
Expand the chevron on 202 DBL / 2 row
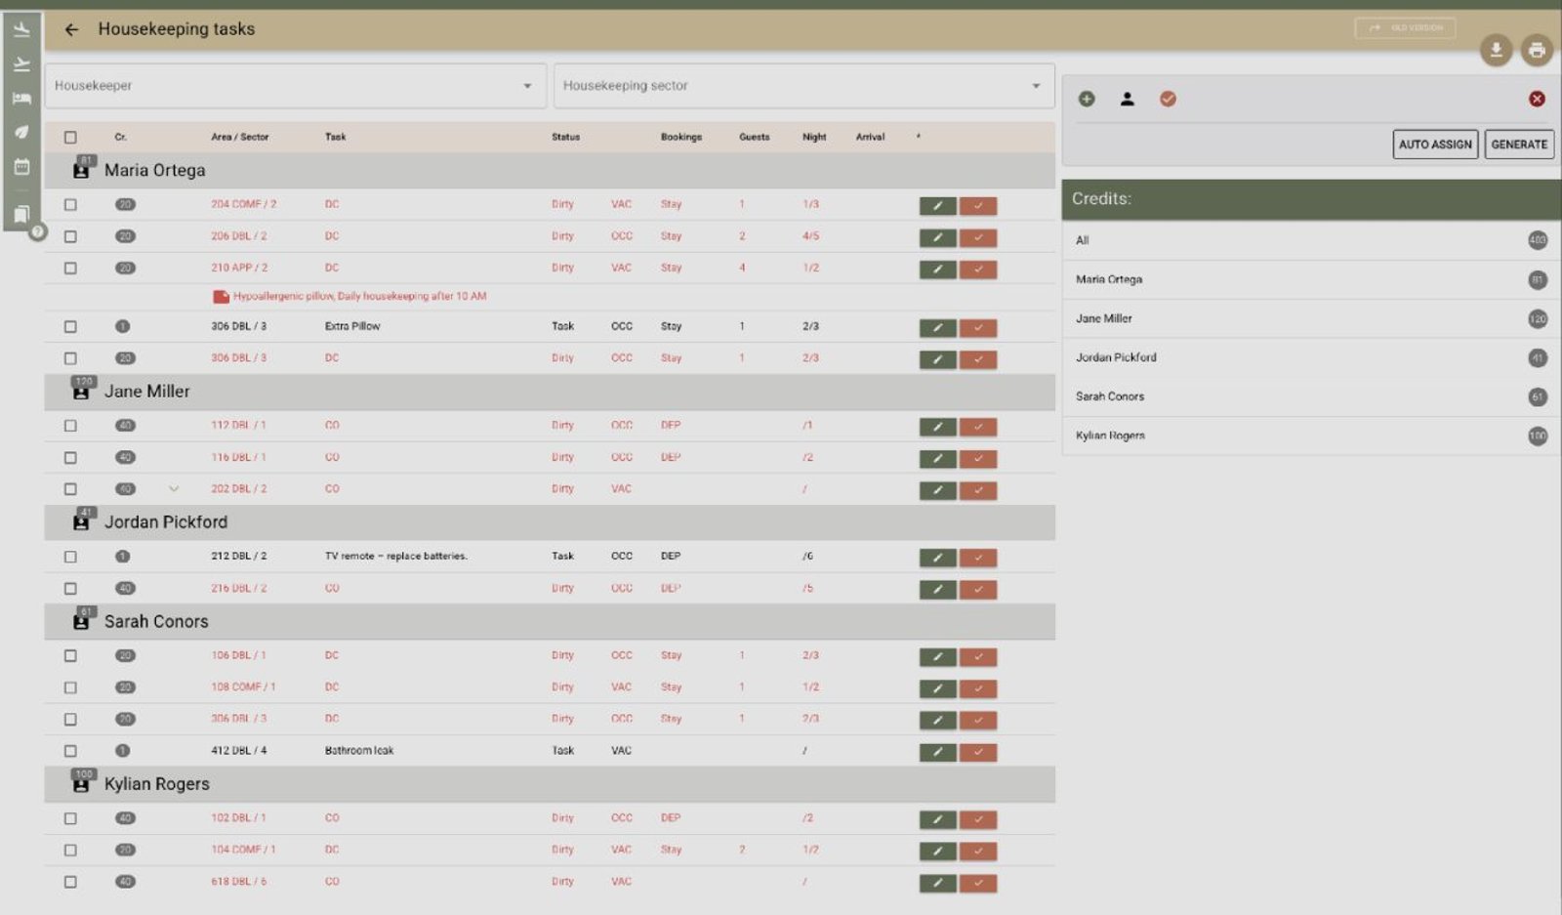174,489
